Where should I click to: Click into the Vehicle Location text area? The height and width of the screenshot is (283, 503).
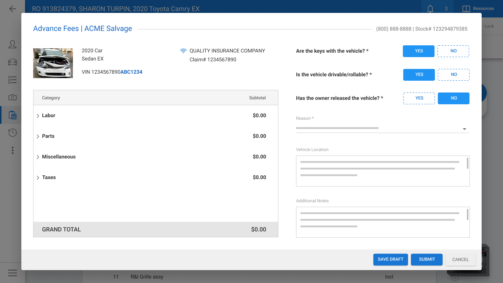coord(383,171)
